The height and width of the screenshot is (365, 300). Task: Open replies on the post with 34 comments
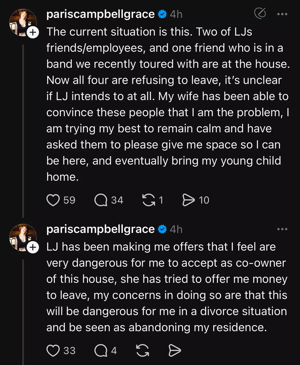coord(101,200)
